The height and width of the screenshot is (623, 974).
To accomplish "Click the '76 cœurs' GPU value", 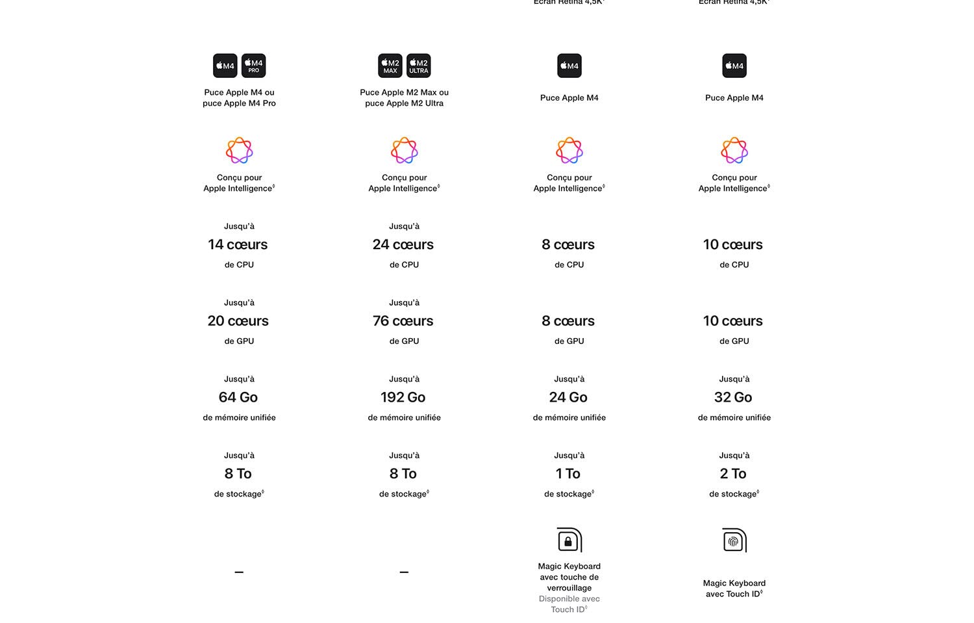I will point(403,321).
